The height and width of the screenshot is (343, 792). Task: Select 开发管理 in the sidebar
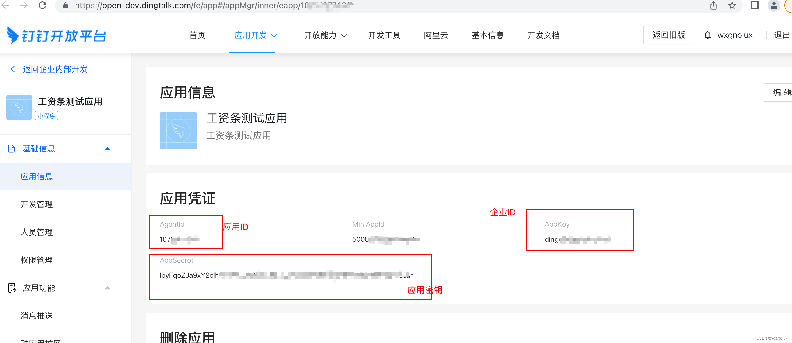(37, 204)
